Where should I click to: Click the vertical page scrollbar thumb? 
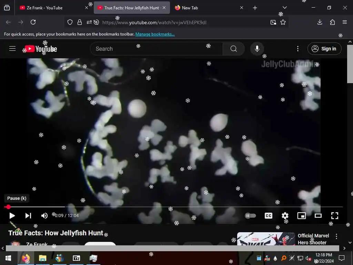click(350, 64)
